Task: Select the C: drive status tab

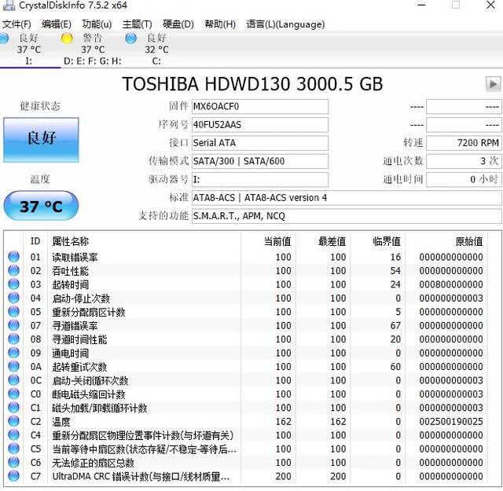Action: click(x=156, y=49)
